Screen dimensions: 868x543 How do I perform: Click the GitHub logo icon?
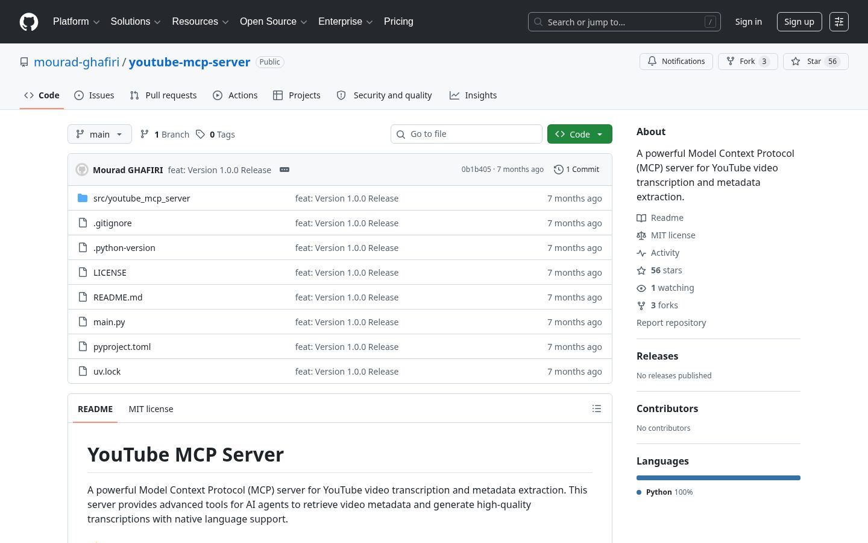29,22
